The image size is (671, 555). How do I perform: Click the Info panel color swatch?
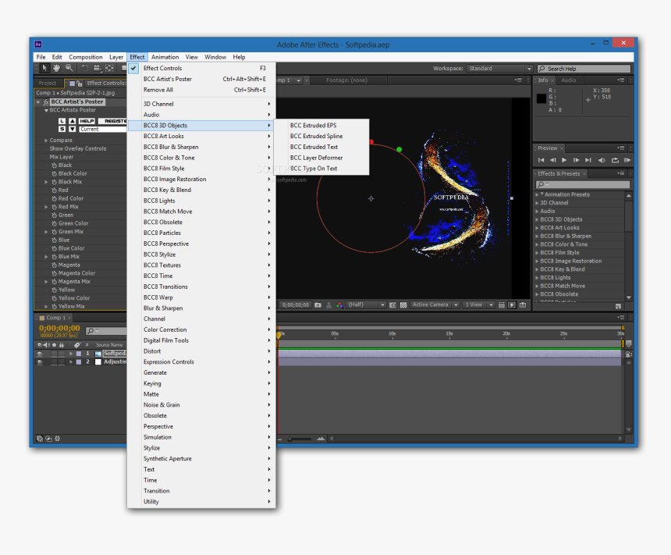click(541, 98)
